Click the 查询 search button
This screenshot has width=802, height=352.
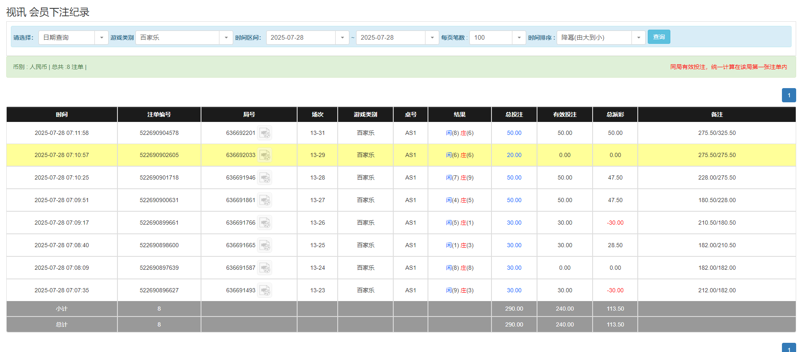coord(659,37)
